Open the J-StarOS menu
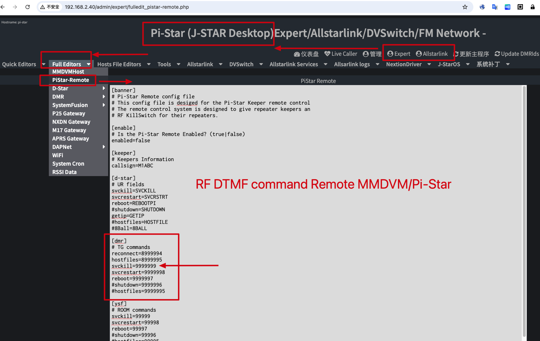The image size is (540, 341). 449,64
